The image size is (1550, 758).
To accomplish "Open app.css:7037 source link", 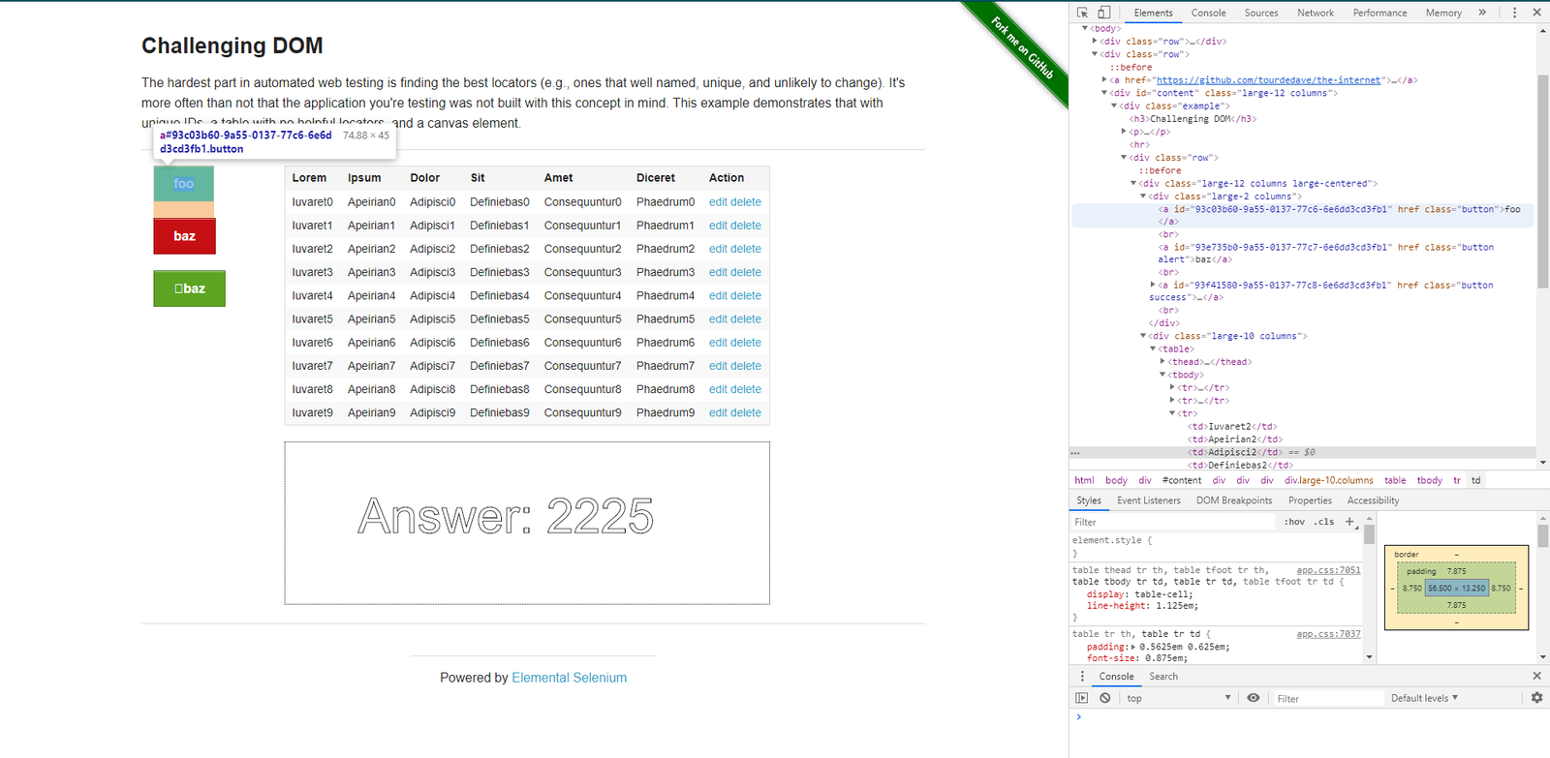I will click(1328, 634).
